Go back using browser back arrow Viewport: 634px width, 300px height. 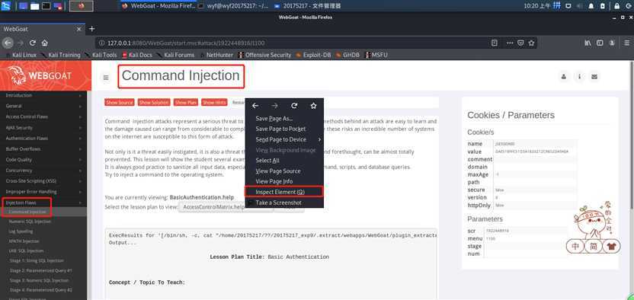click(8, 43)
